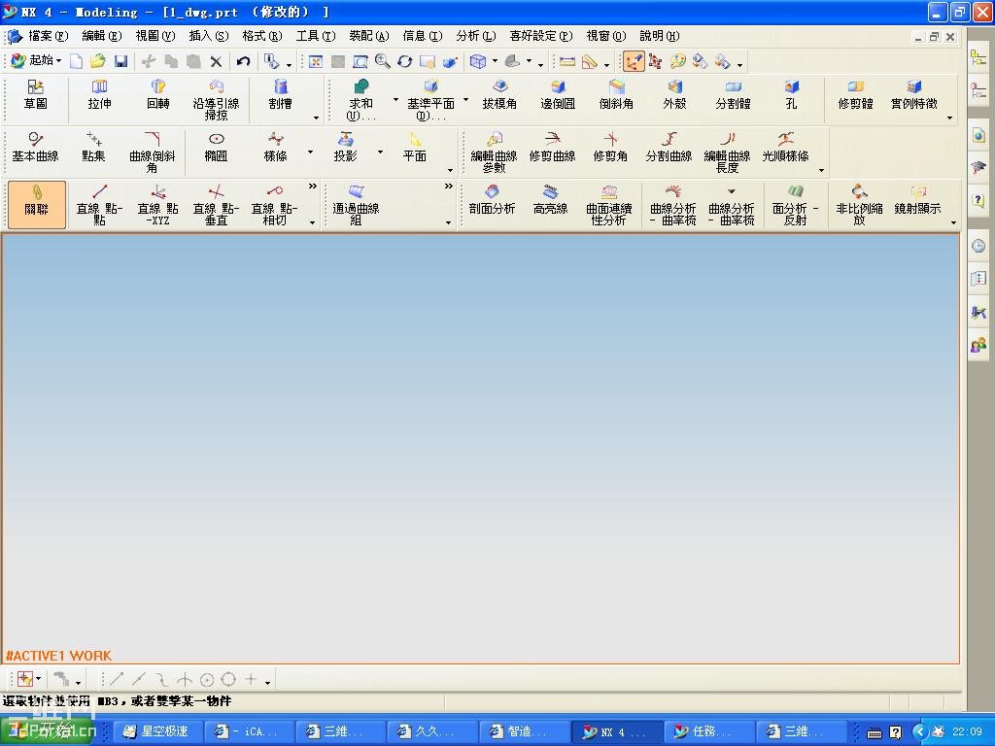Switch to 智造 taskbar window

point(525,731)
